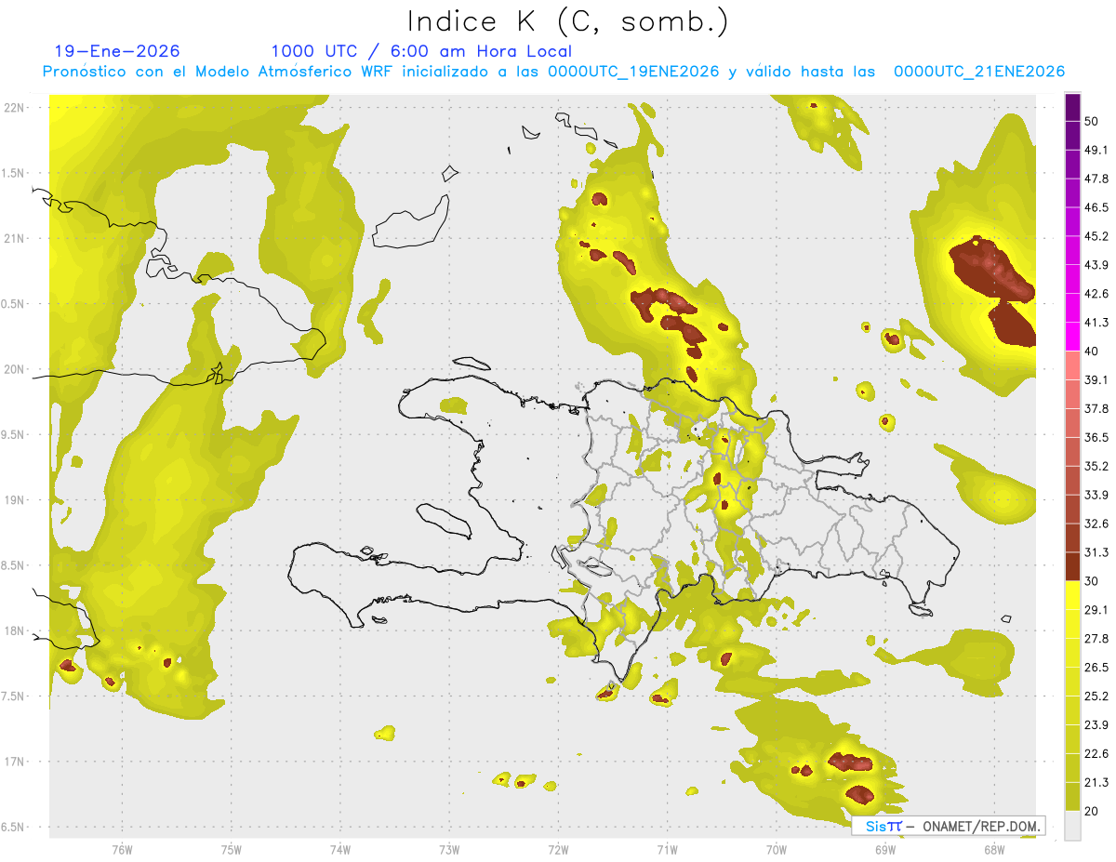The width and height of the screenshot is (1116, 862).
Task: Click the '42.6' color scale value
Action: point(1097,294)
